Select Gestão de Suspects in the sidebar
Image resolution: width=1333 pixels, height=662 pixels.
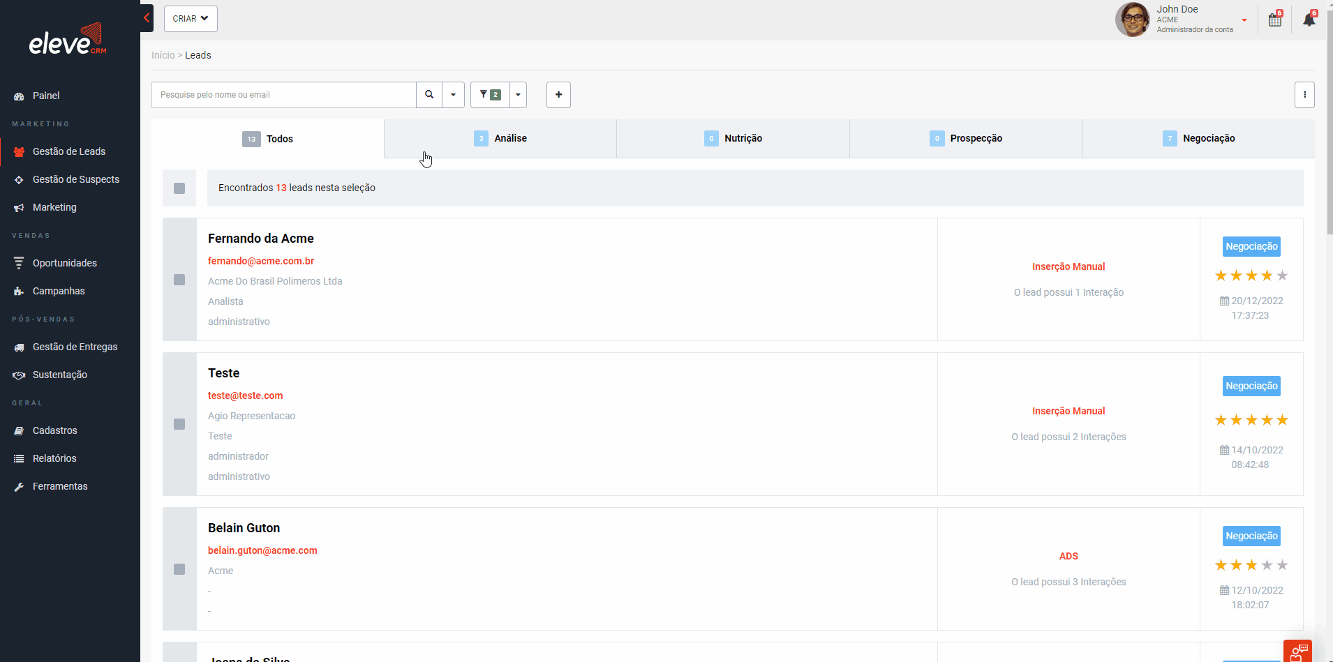pyautogui.click(x=75, y=179)
